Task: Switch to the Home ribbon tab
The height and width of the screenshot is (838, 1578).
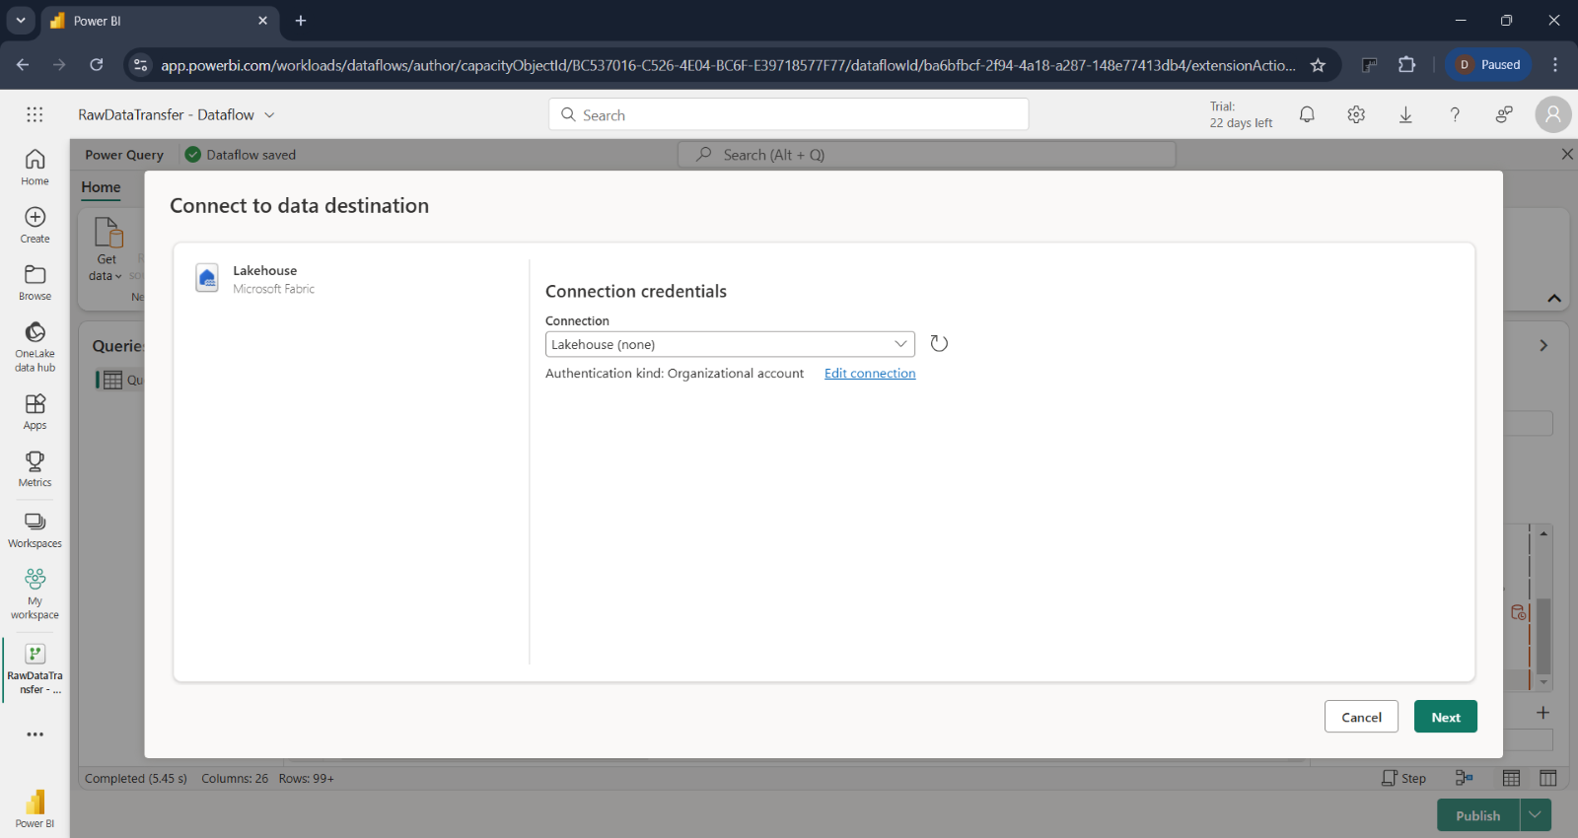Action: point(101,187)
